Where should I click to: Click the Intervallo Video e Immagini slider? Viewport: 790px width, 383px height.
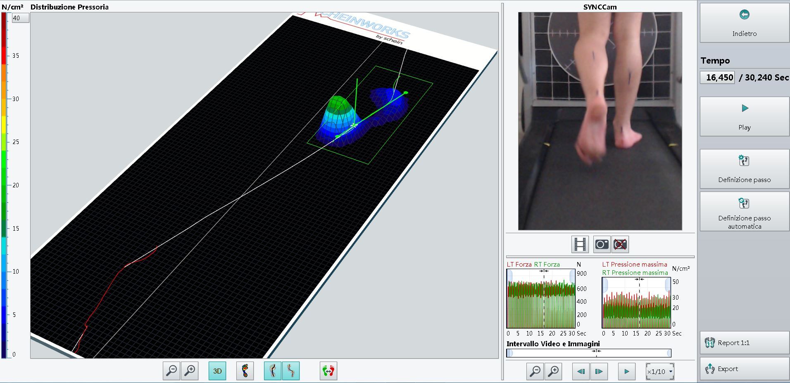click(589, 353)
